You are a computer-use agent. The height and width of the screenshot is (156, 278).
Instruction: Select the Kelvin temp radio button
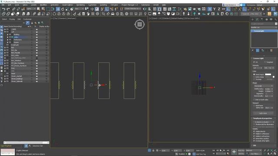(254, 77)
